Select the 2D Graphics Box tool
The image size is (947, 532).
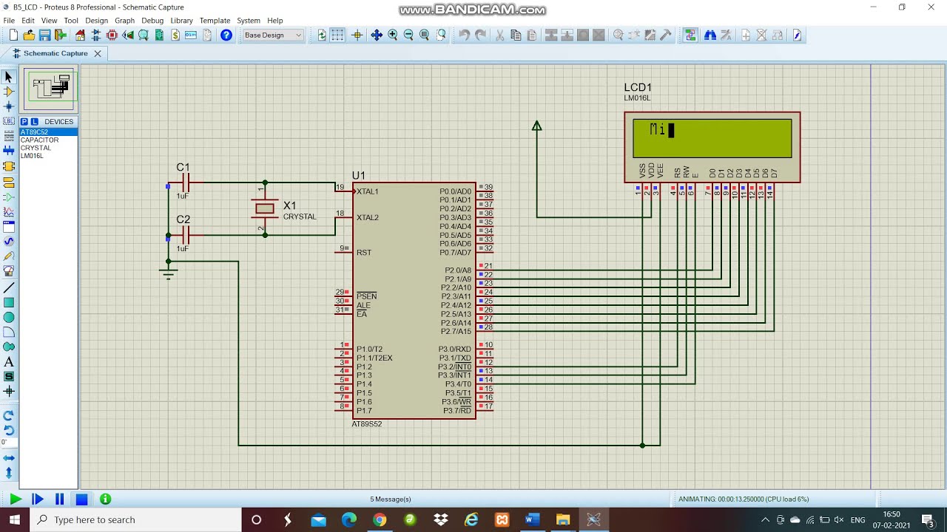pos(9,302)
